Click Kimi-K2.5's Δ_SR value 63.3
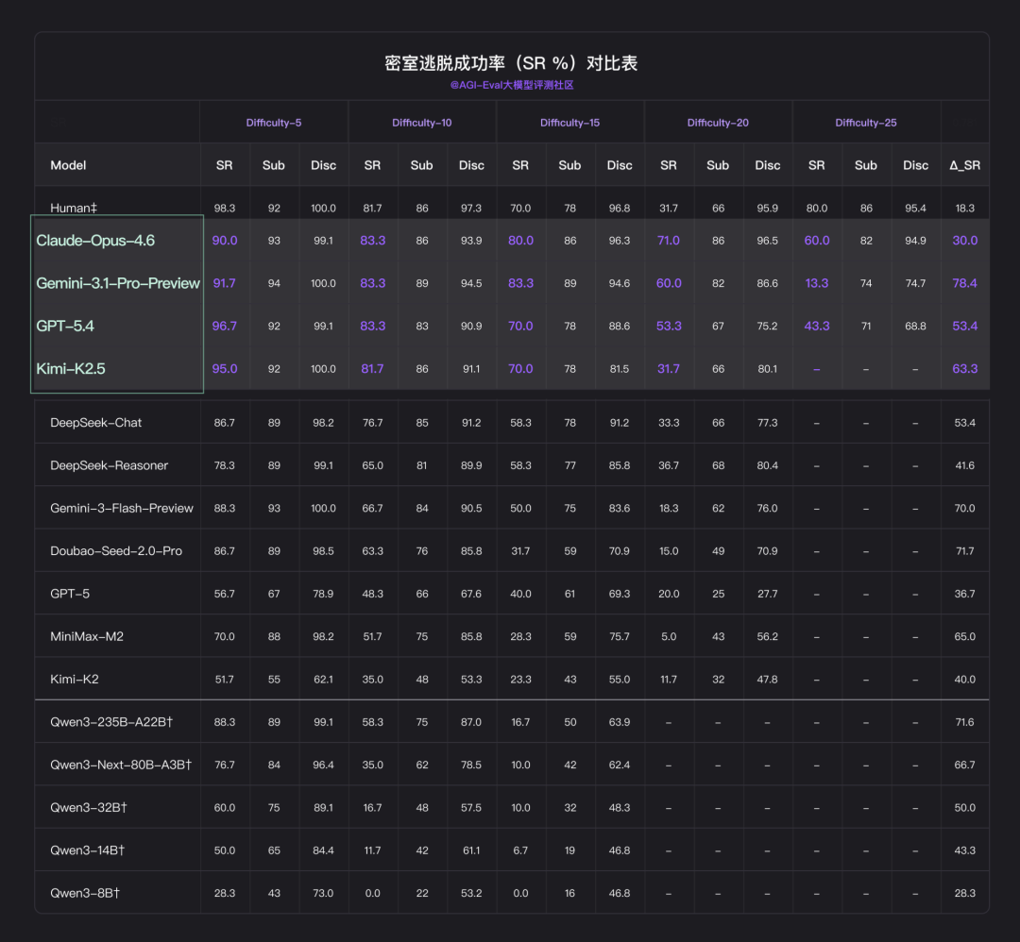This screenshot has height=942, width=1020. [964, 369]
